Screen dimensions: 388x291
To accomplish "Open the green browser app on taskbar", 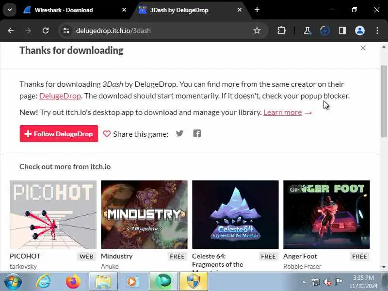I will pyautogui.click(x=163, y=282).
